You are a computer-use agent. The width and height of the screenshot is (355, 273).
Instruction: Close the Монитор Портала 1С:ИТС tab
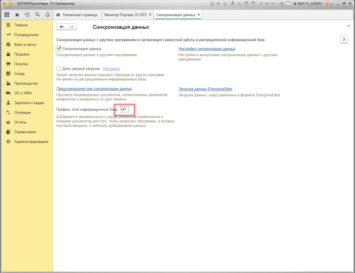click(150, 15)
